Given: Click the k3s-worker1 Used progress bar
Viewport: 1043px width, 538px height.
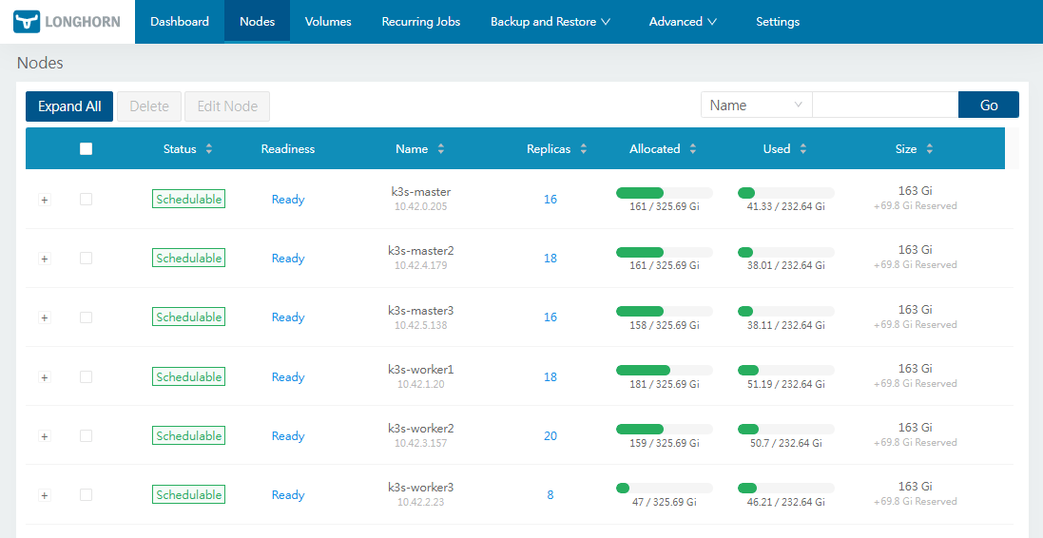Looking at the screenshot, I should coord(786,371).
